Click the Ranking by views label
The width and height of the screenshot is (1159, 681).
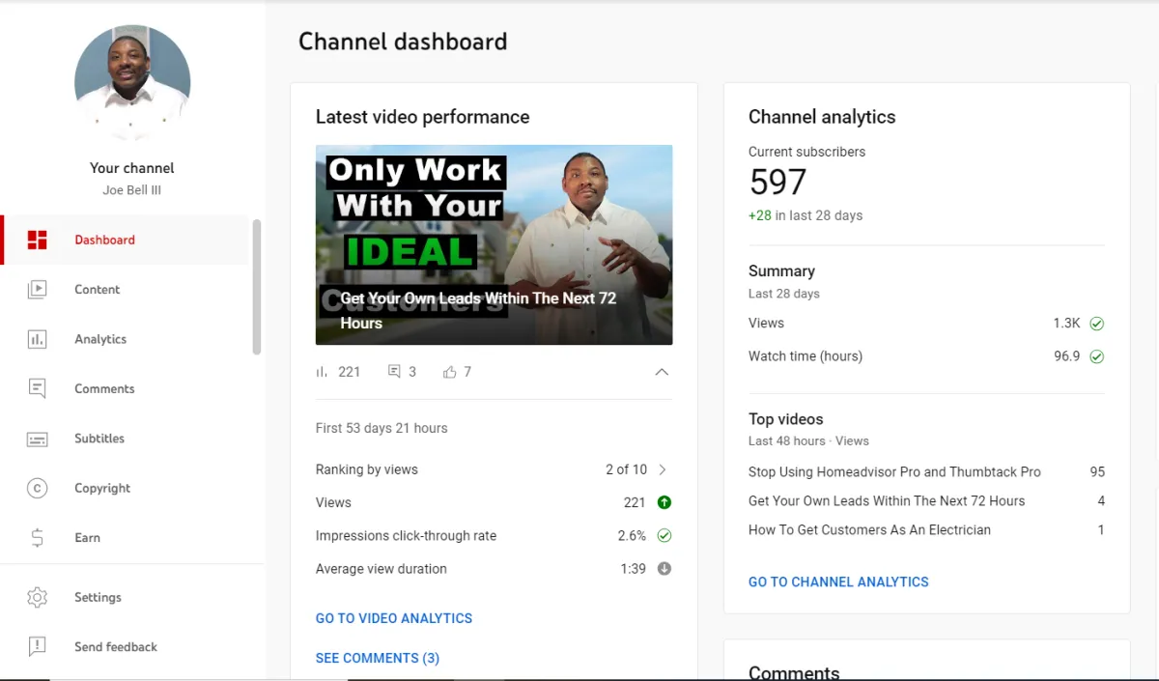click(x=367, y=469)
